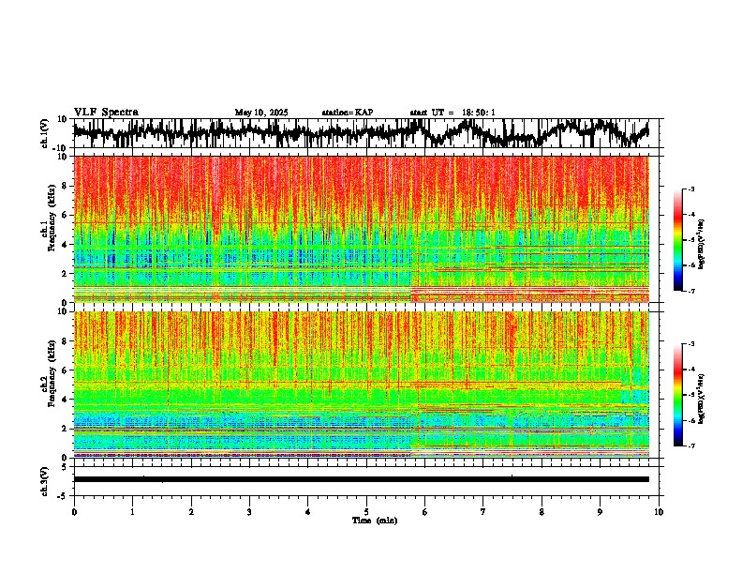Viewport: 742px width, 574px height.
Task: Click the "VLF Spectra" plot title
Action: 106,113
